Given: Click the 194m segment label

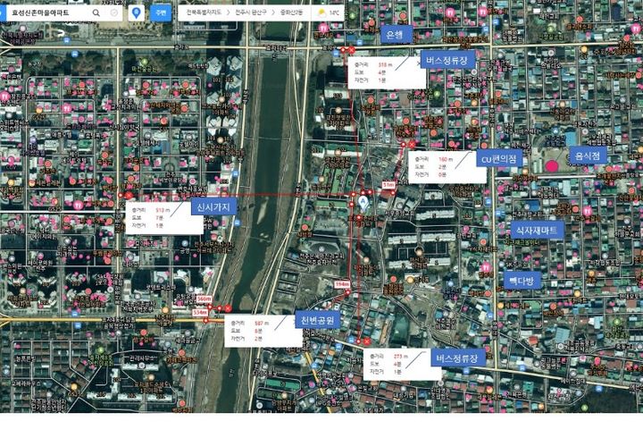Looking at the screenshot, I should pyautogui.click(x=341, y=284).
